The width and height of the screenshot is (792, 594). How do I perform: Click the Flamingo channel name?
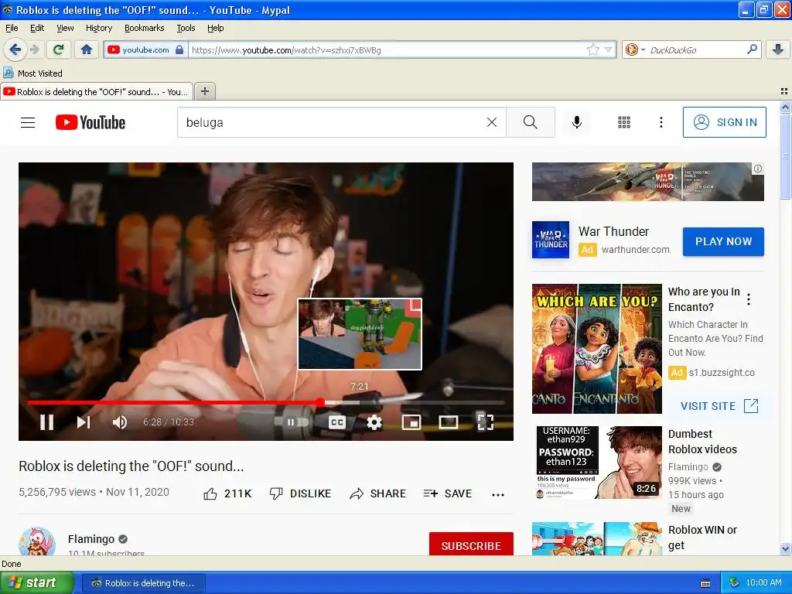click(91, 539)
